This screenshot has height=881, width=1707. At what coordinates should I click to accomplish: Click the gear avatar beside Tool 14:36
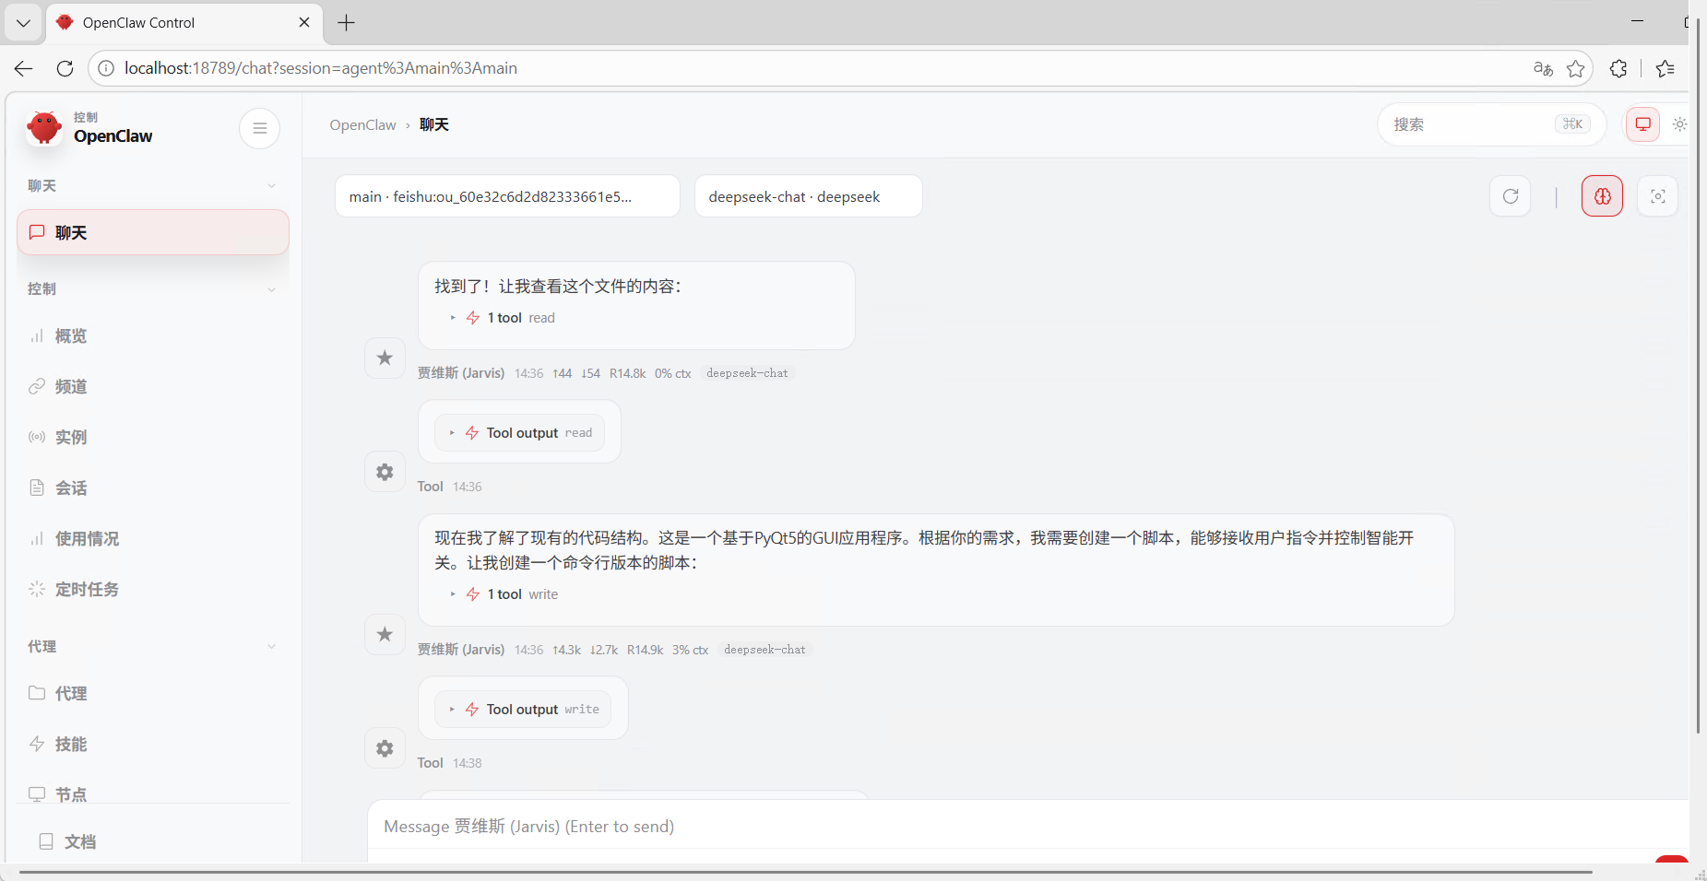(x=385, y=472)
